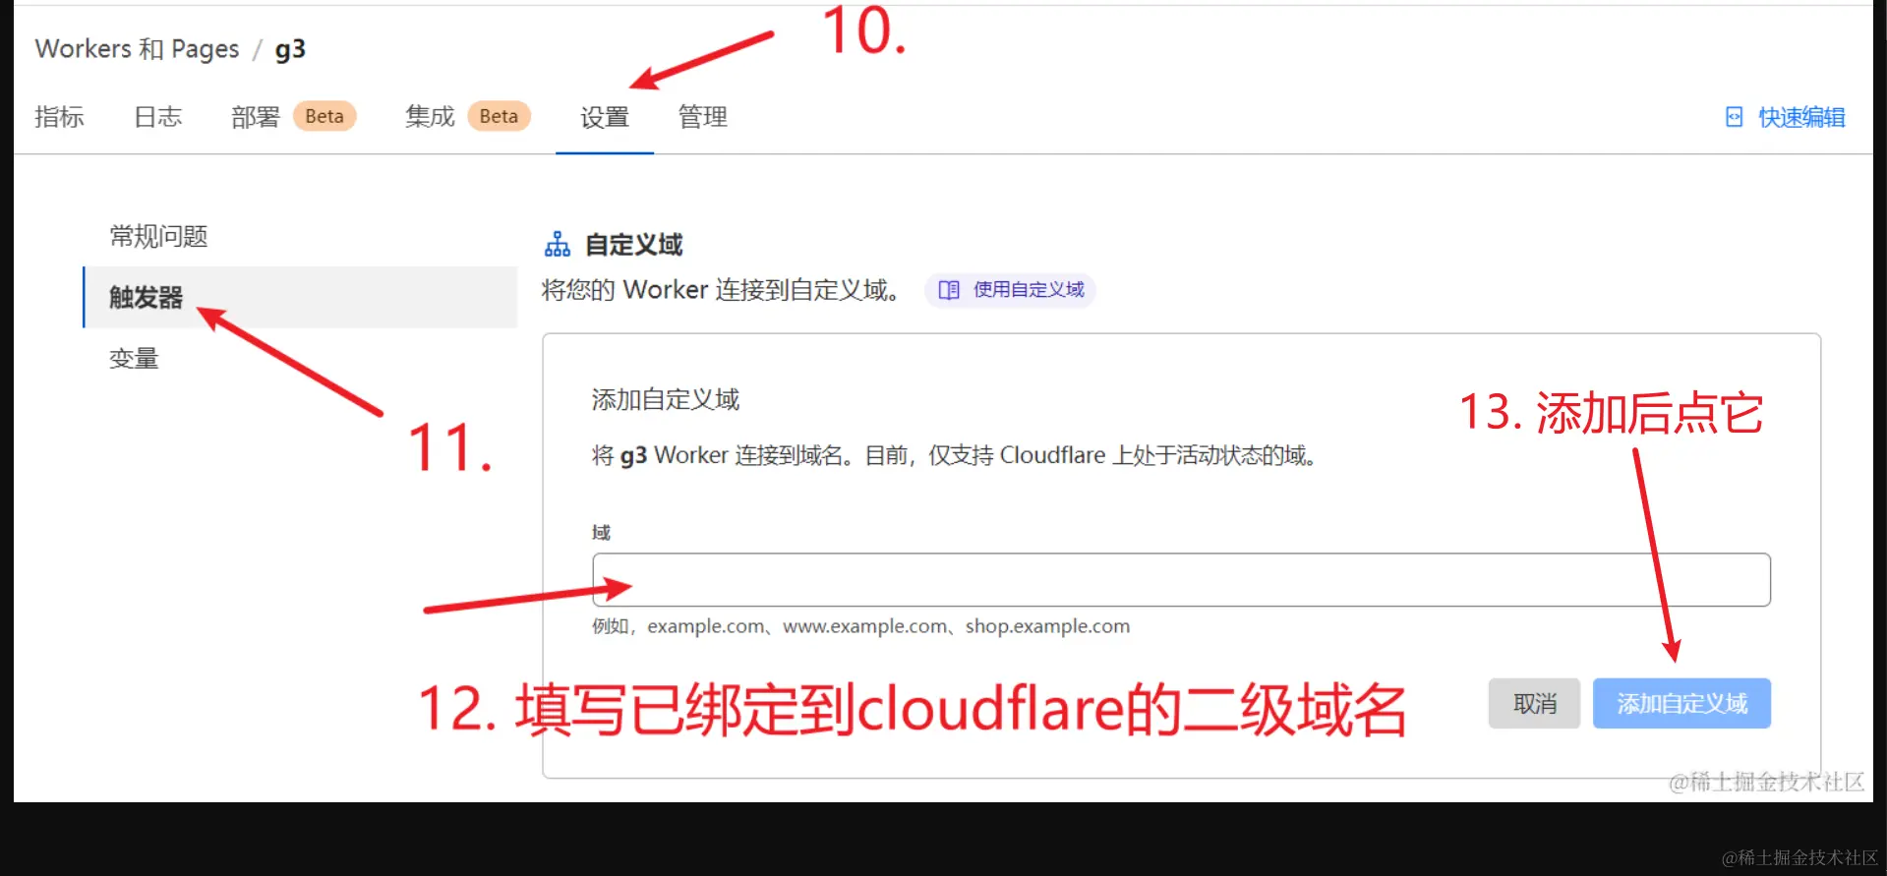Open 变量 in the sidebar

coord(134,359)
